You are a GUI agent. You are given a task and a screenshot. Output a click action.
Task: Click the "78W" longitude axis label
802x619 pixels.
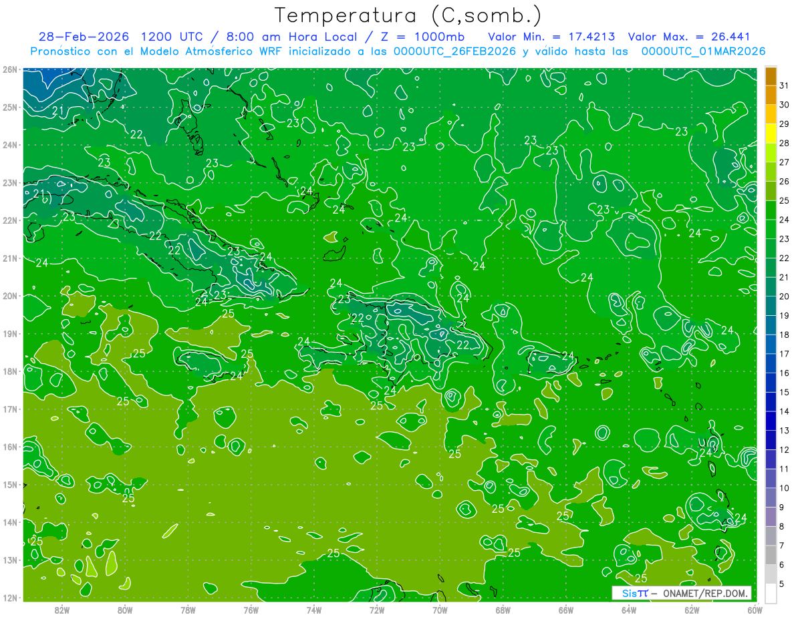point(188,609)
